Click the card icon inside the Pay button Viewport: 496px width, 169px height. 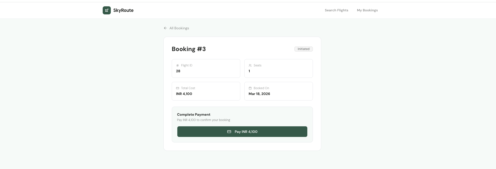pyautogui.click(x=229, y=132)
